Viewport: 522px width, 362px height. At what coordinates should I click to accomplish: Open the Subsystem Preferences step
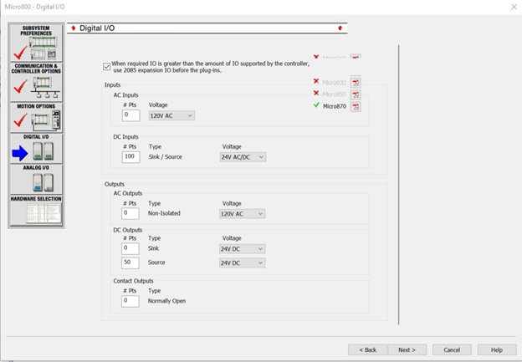pyautogui.click(x=36, y=43)
